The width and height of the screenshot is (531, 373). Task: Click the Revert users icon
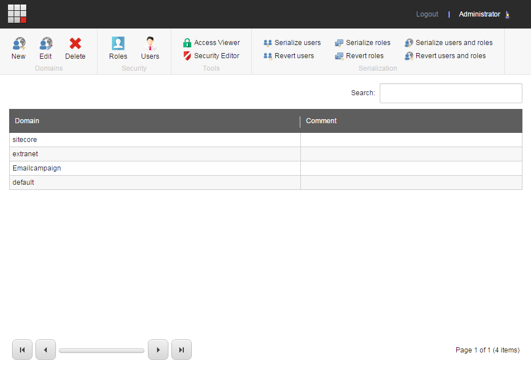tap(289, 55)
